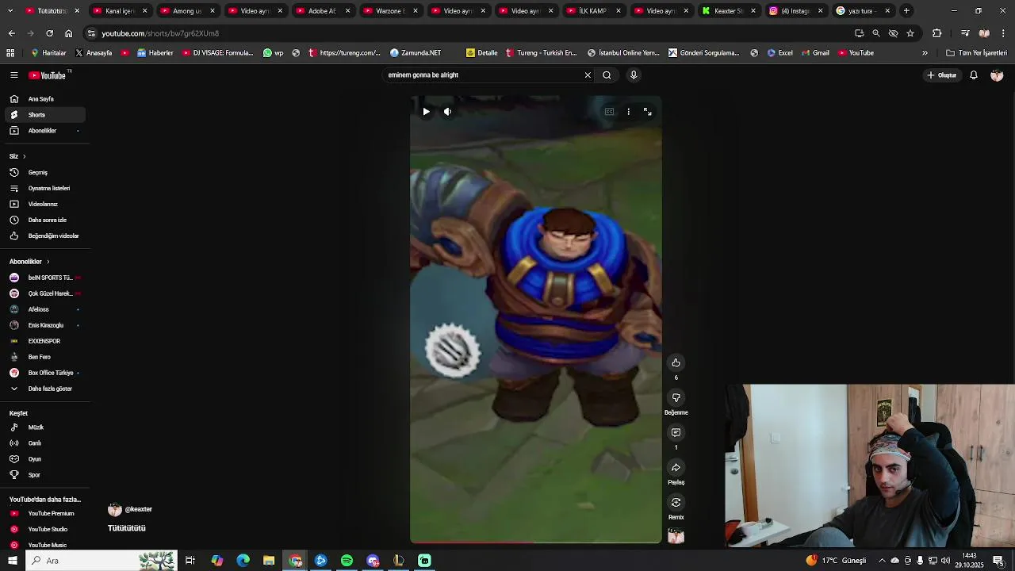Reload the page in Chrome
This screenshot has width=1015, height=571.
click(x=49, y=33)
